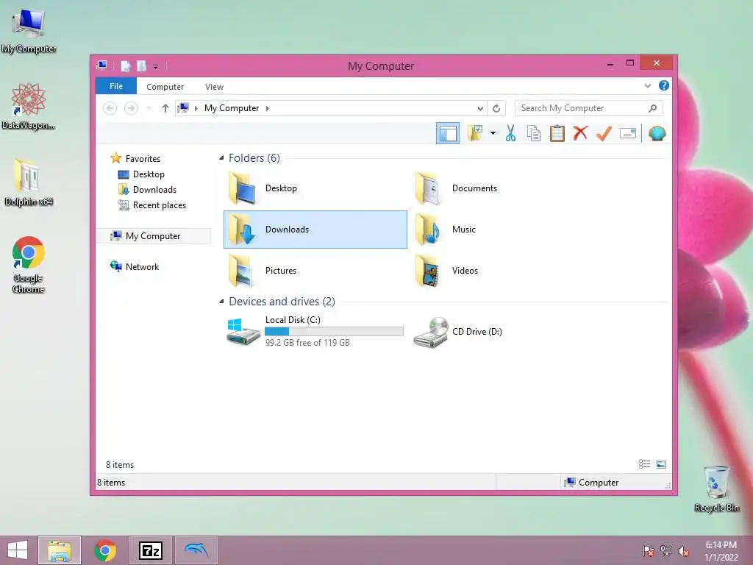Click the Cut scissors icon

coord(510,133)
